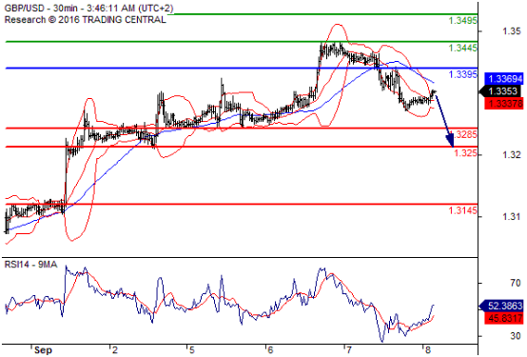Click the Sep date marker on timeline
Viewport: 527px width, 357px height.
pyautogui.click(x=43, y=350)
